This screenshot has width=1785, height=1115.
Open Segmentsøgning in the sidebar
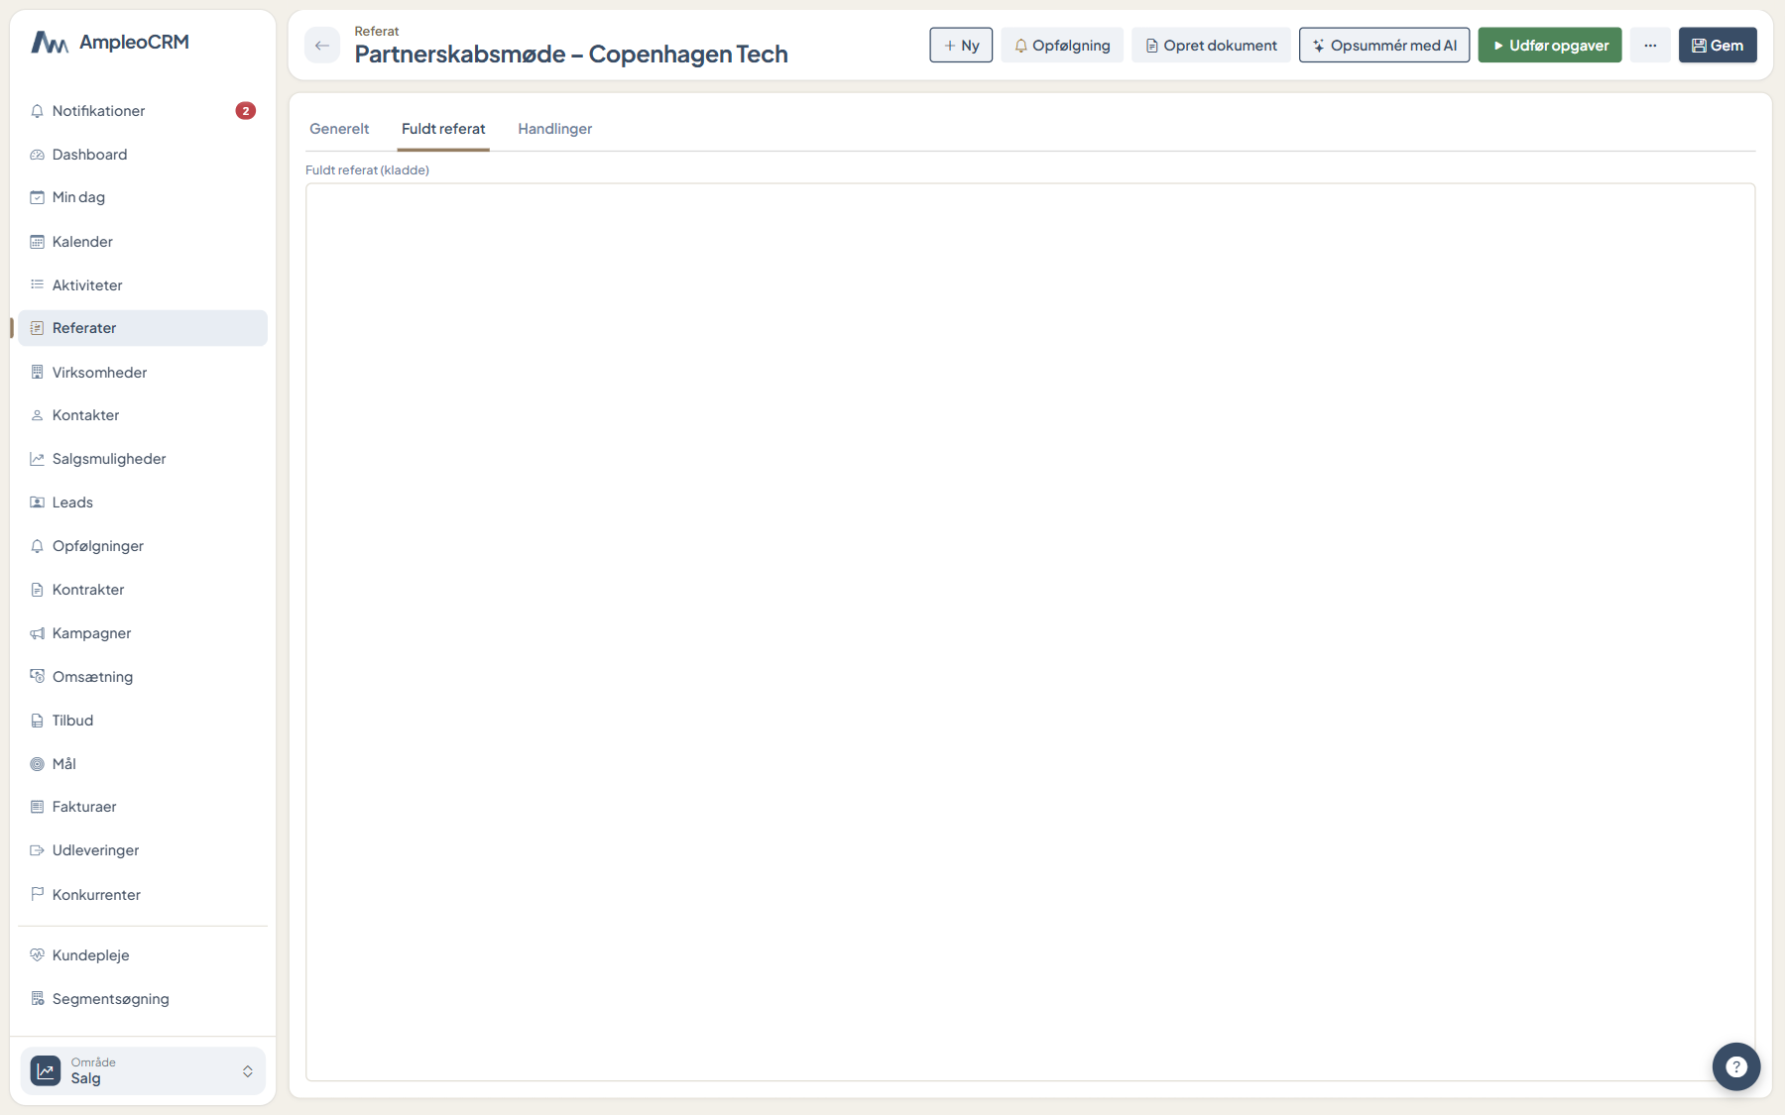tap(143, 999)
